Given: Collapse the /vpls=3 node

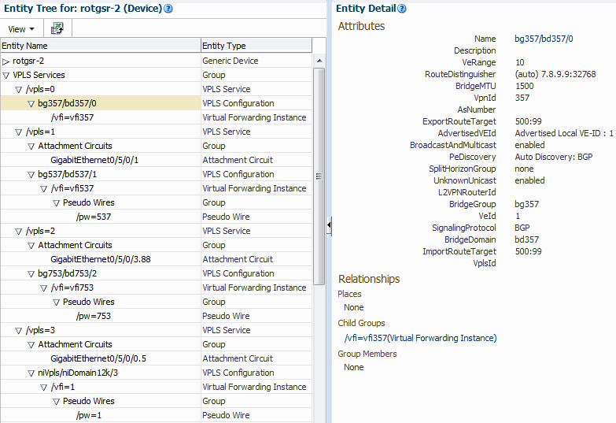Looking at the screenshot, I should (x=18, y=330).
